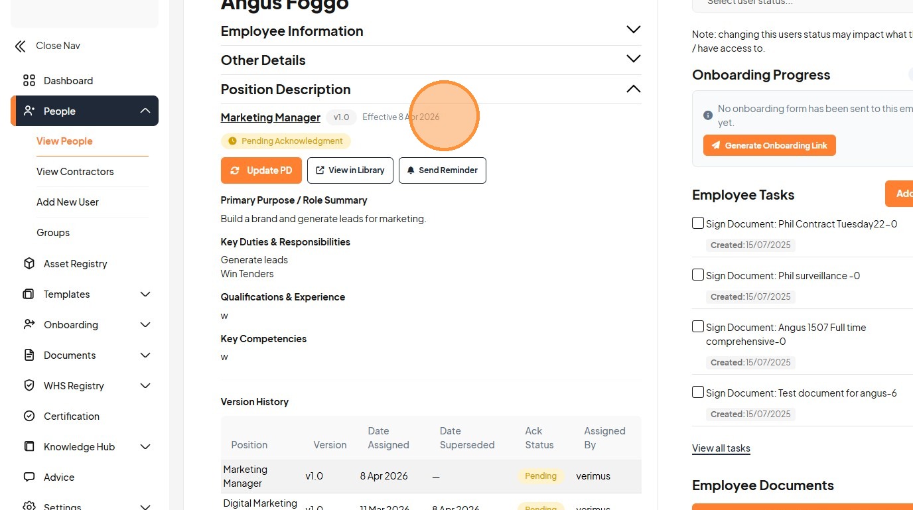Click the Certification checkmark icon
Screen dimensions: 913x510
[29, 416]
